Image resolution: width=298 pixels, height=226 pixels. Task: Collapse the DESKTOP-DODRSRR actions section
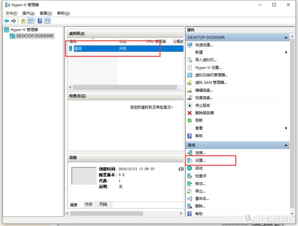(x=286, y=38)
